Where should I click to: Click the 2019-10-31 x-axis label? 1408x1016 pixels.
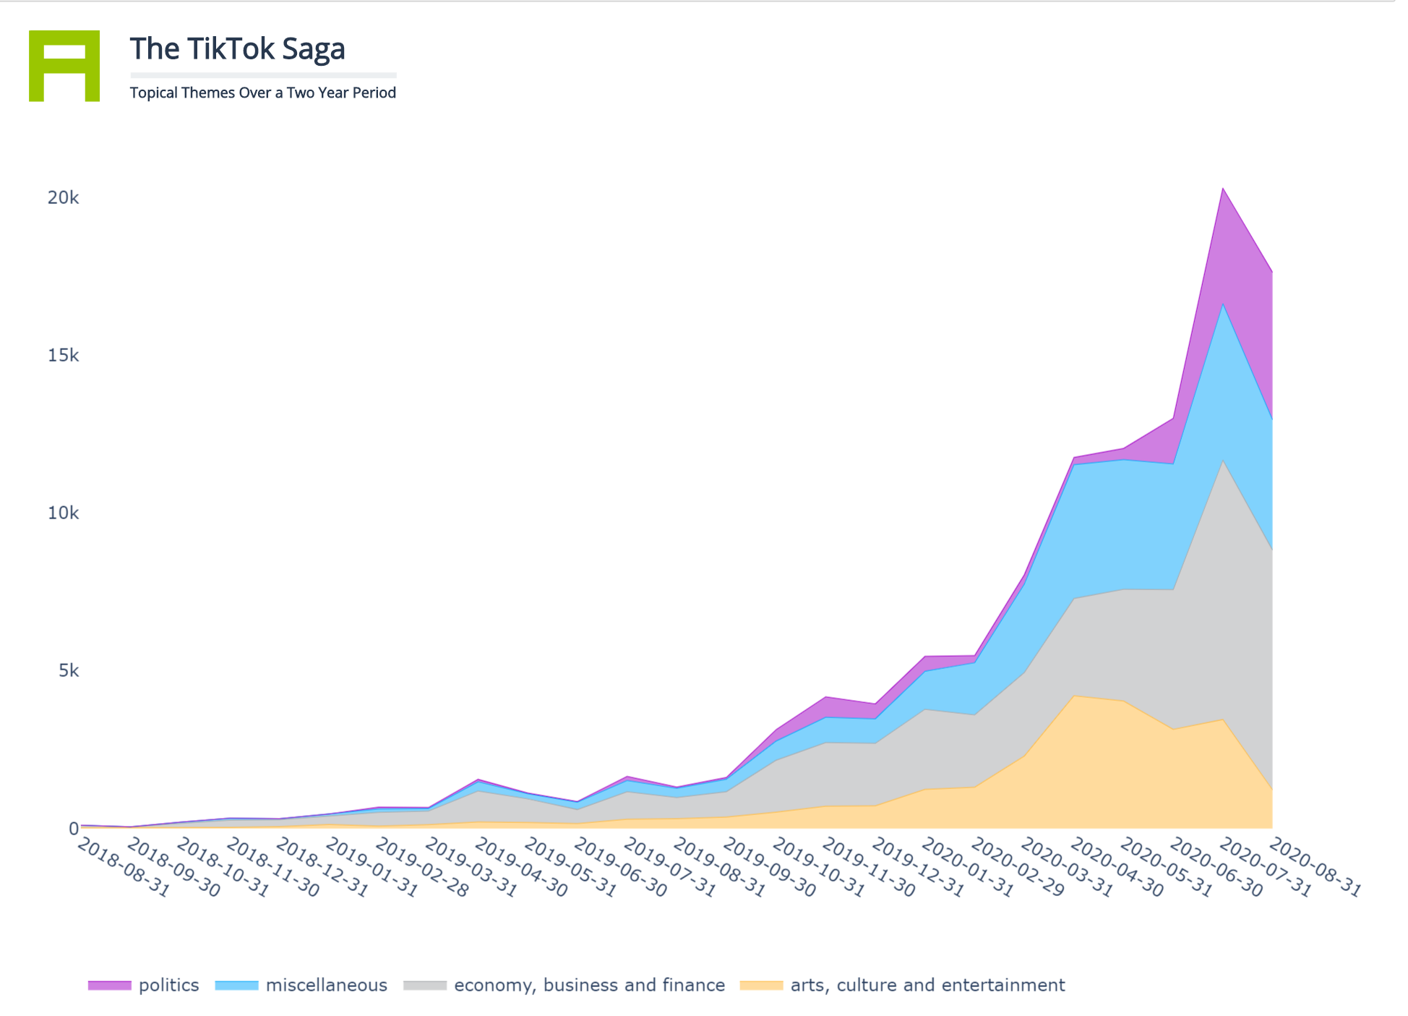tap(818, 868)
